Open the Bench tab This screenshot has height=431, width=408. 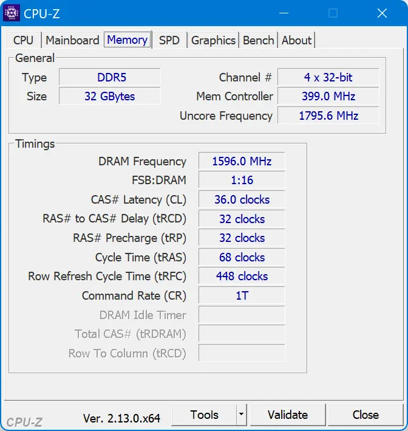pos(259,40)
